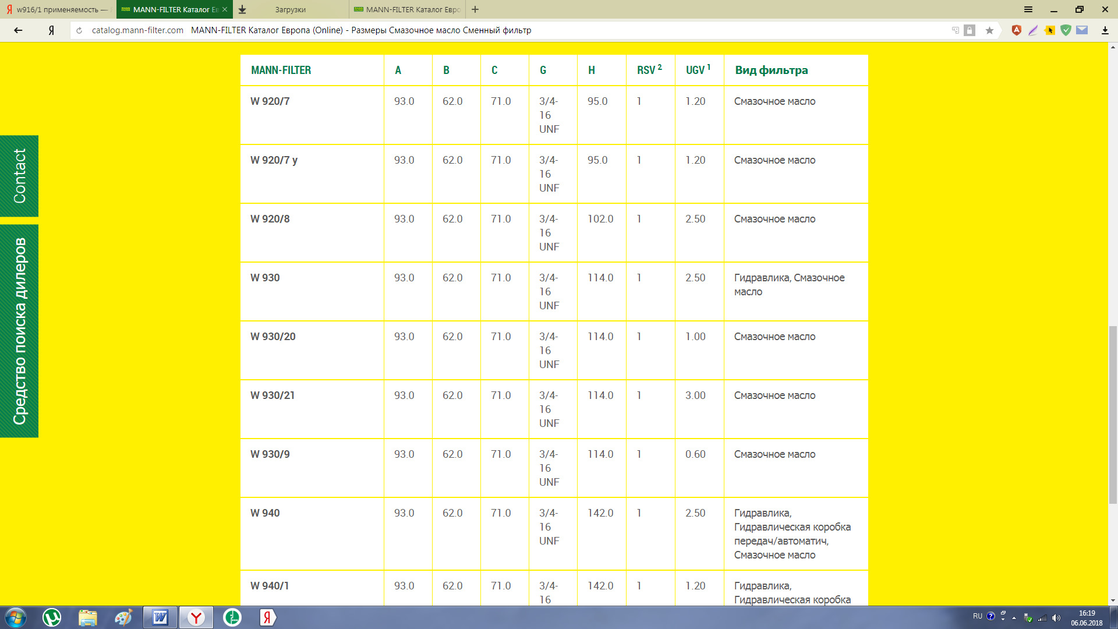This screenshot has width=1118, height=629.
Task: Go back with the arrow button
Action: click(18, 30)
